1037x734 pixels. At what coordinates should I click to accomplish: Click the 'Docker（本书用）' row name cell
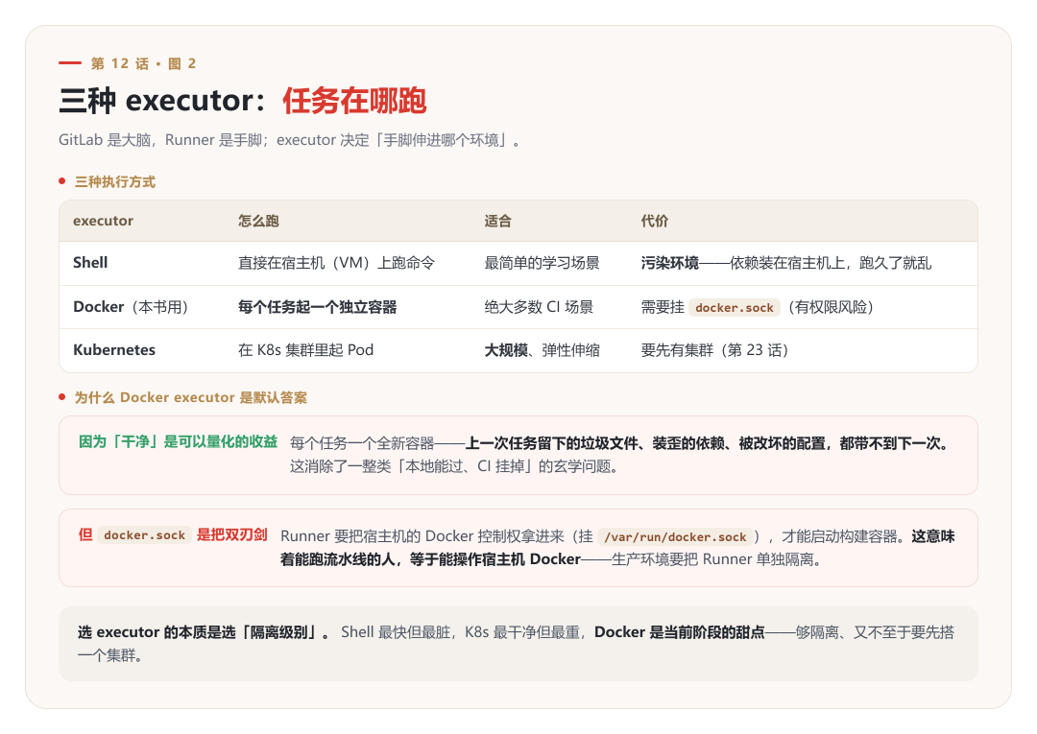131,306
